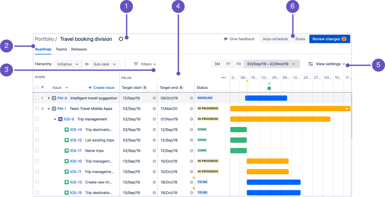The width and height of the screenshot is (385, 197).
Task: Check the IOS-11 row checkbox
Action: pyautogui.click(x=37, y=172)
